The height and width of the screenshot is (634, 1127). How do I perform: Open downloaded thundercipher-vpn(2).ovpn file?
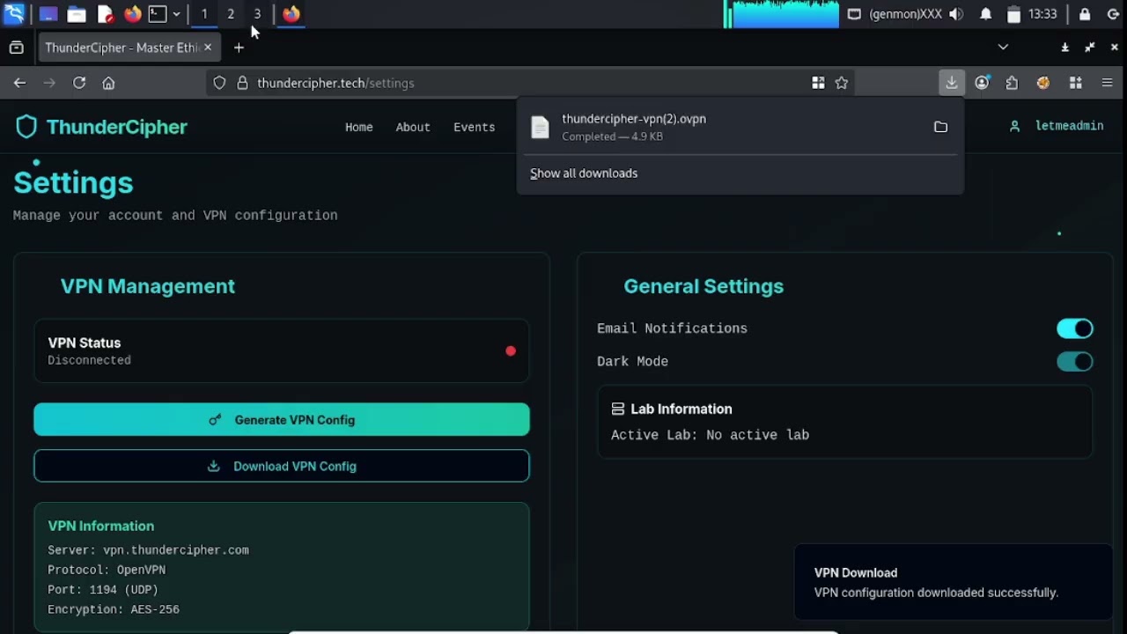(724, 128)
